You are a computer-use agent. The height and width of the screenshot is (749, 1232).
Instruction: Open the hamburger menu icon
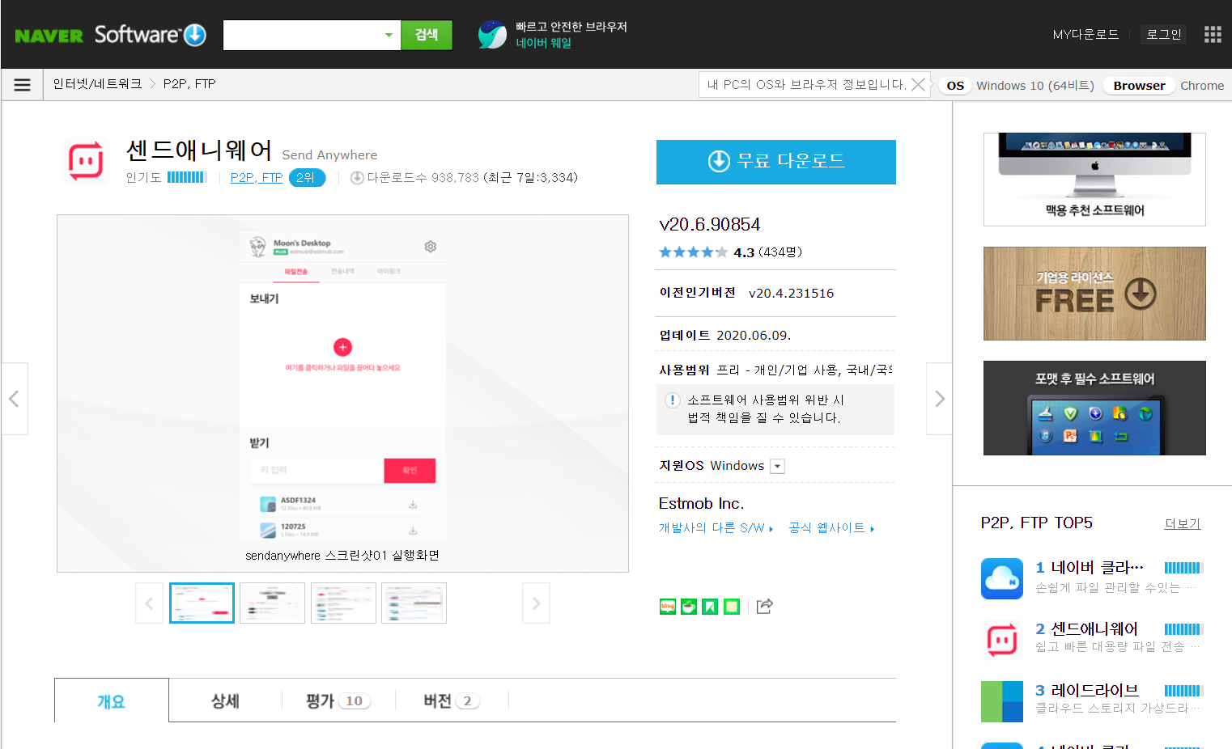(23, 84)
